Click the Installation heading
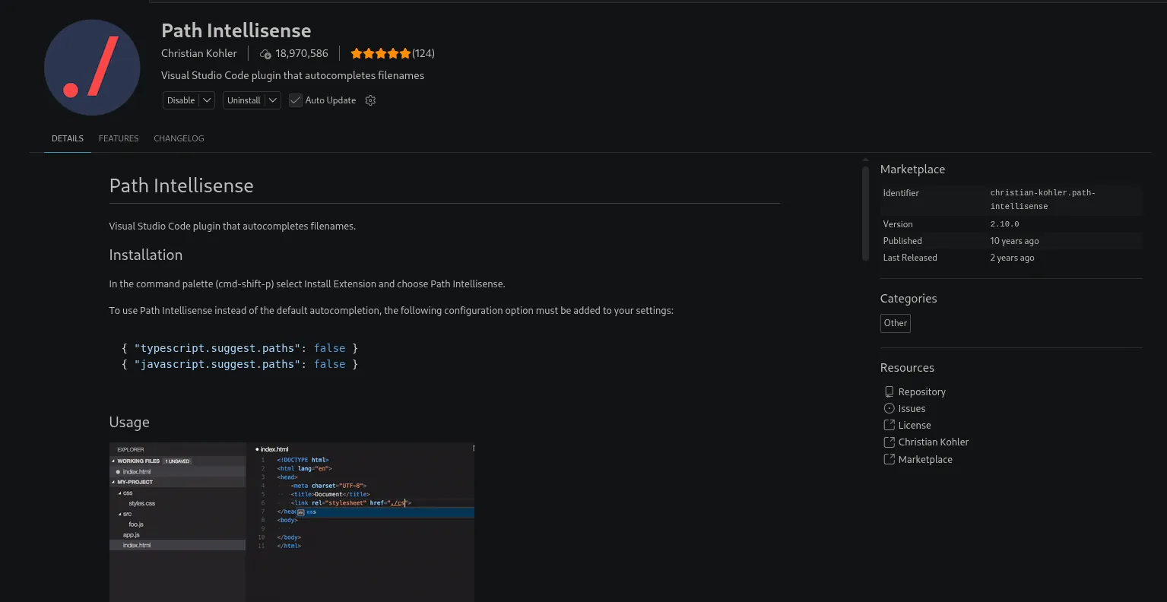 click(x=146, y=255)
